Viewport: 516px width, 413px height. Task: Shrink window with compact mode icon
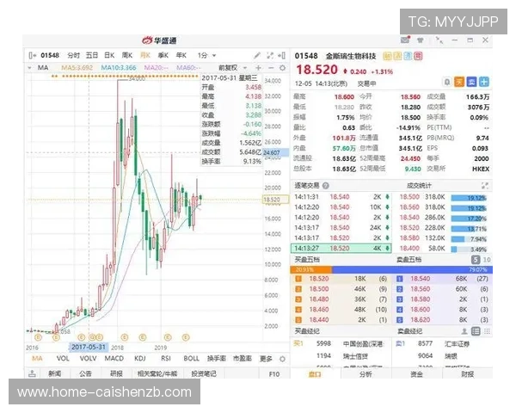[439, 40]
